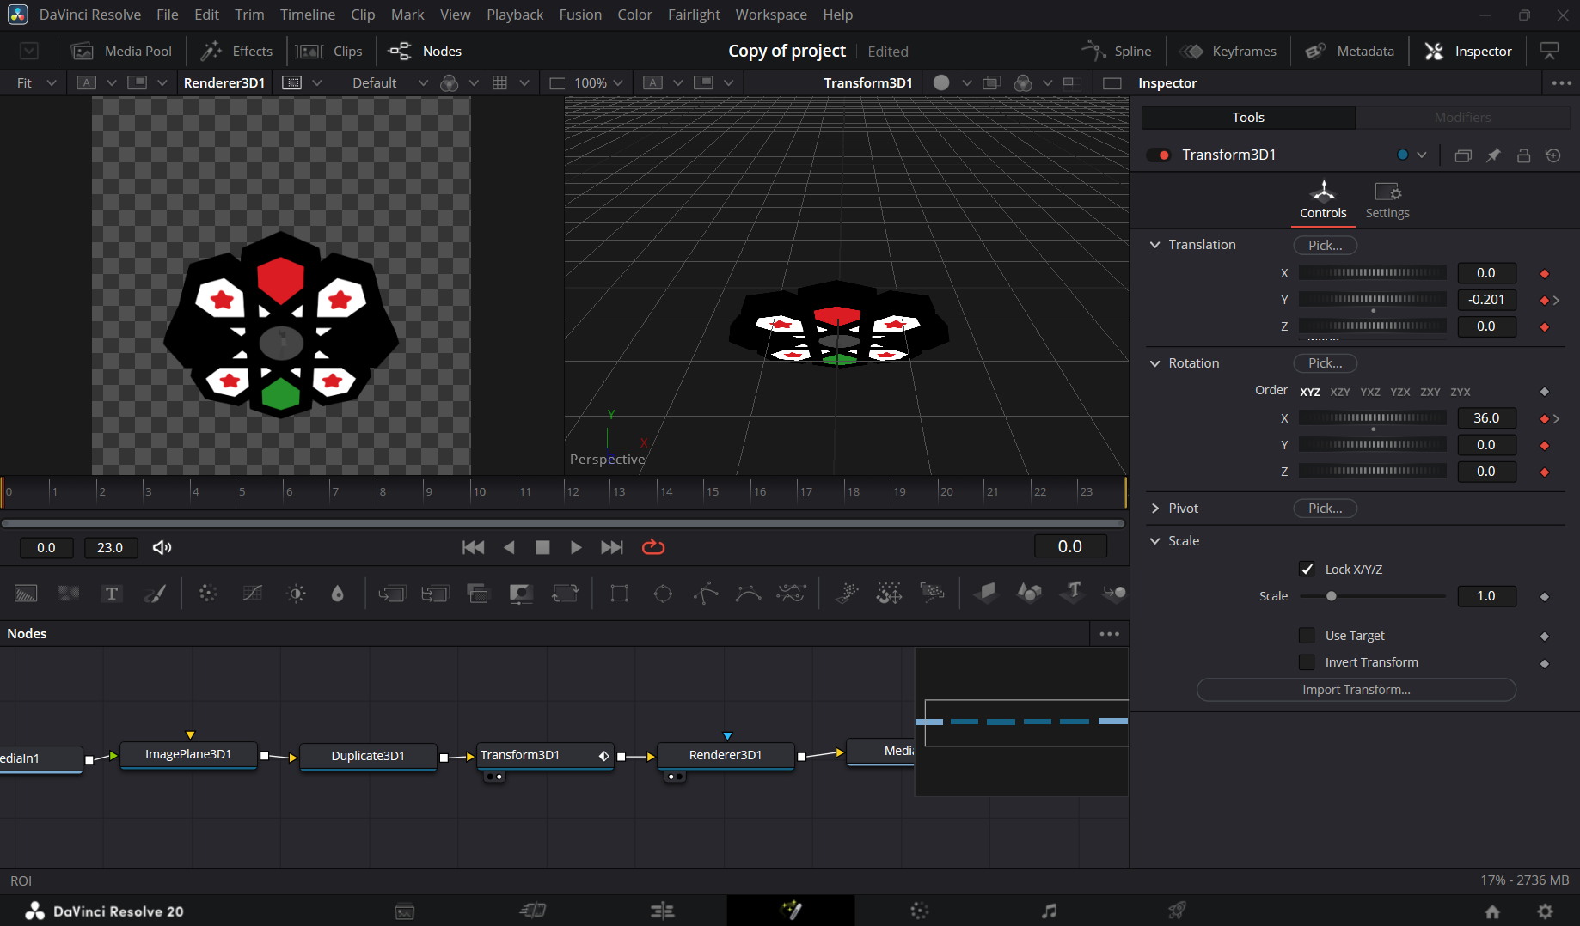
Task: Open the Fairlight menu
Action: coord(694,15)
